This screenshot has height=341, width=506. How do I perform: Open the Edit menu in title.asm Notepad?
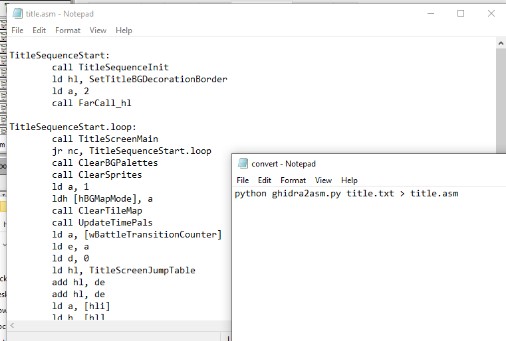coord(39,31)
